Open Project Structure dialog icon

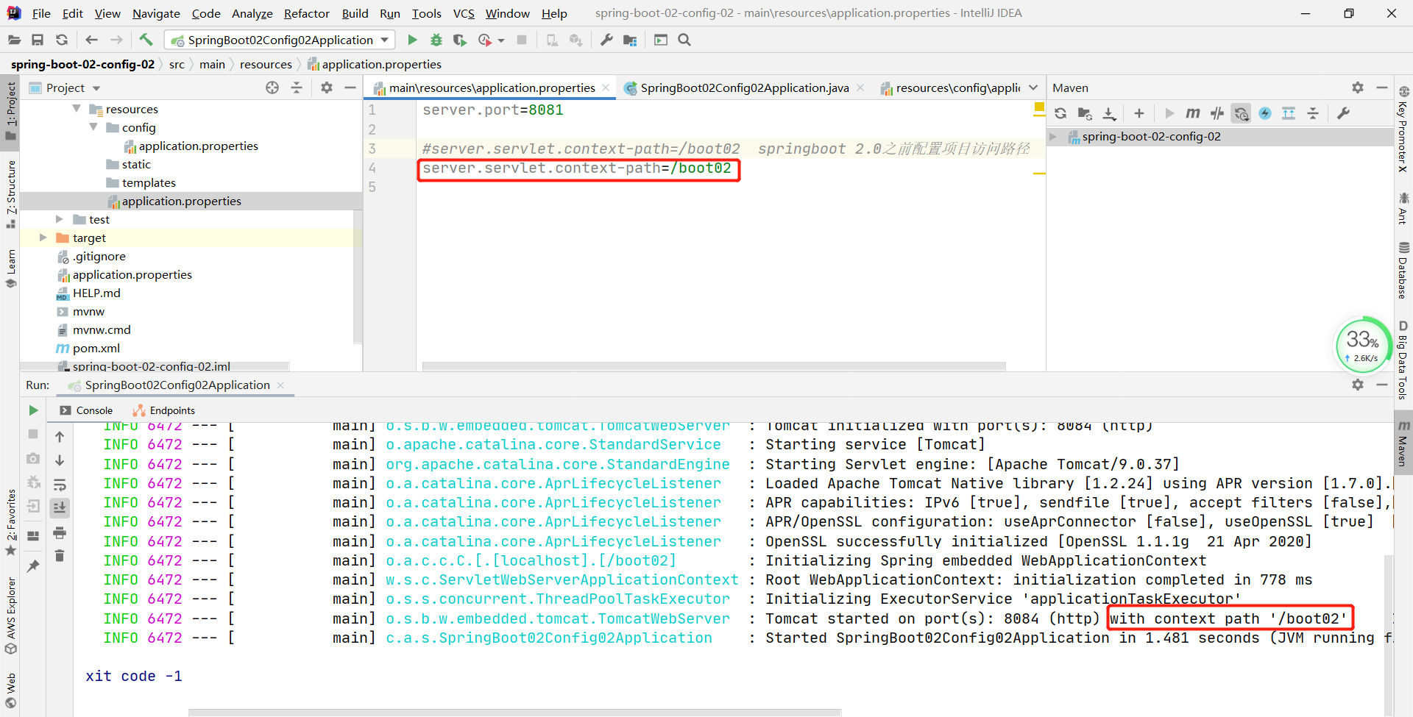pyautogui.click(x=630, y=40)
